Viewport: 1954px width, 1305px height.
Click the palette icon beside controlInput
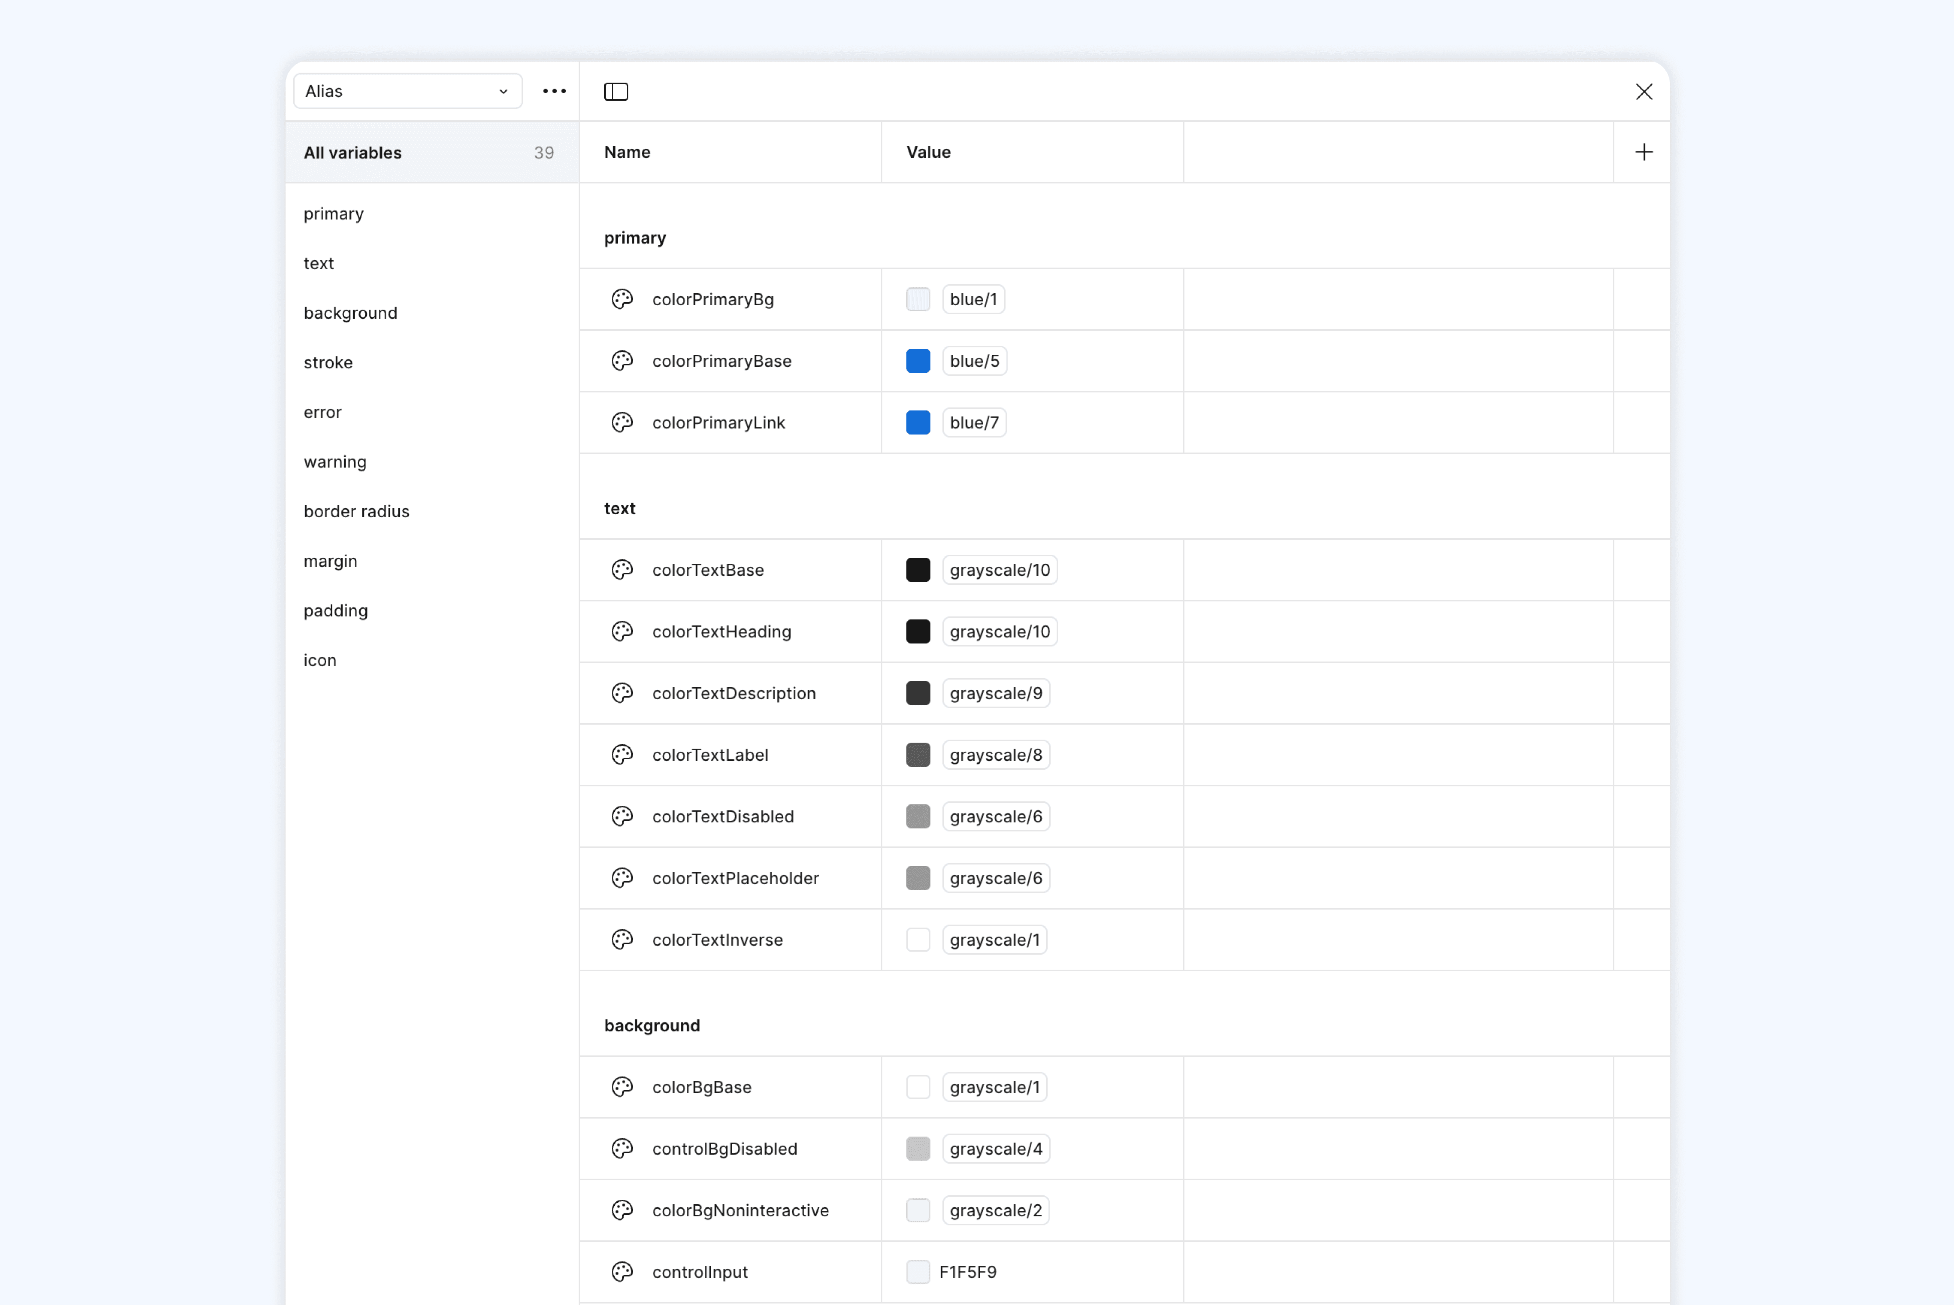tap(622, 1272)
